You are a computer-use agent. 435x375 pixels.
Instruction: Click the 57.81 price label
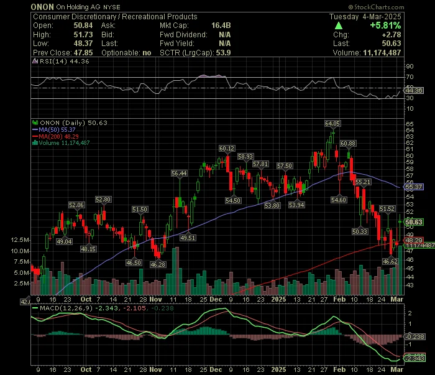260,164
